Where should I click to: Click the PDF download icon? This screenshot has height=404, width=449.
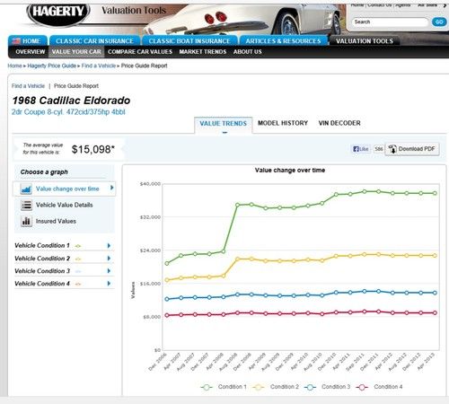(392, 149)
